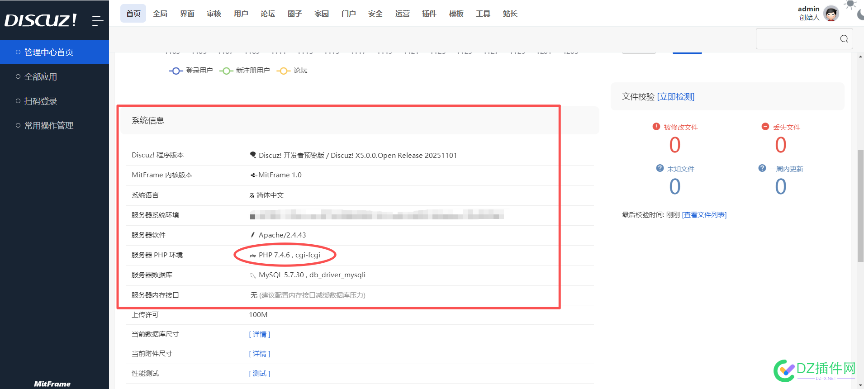Click the Apache feather icon

pos(252,235)
